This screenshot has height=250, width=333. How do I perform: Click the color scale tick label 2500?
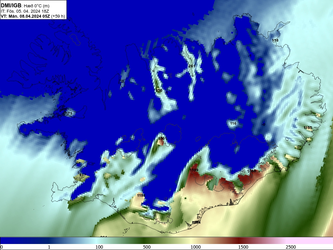pyautogui.click(x=291, y=247)
